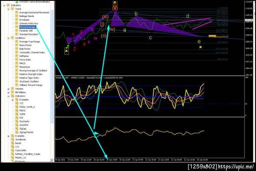Click the Fisher_Yur4ik_2 custom indicator icon
Viewport: 256px width, 171px height.
click(x=17, y=107)
